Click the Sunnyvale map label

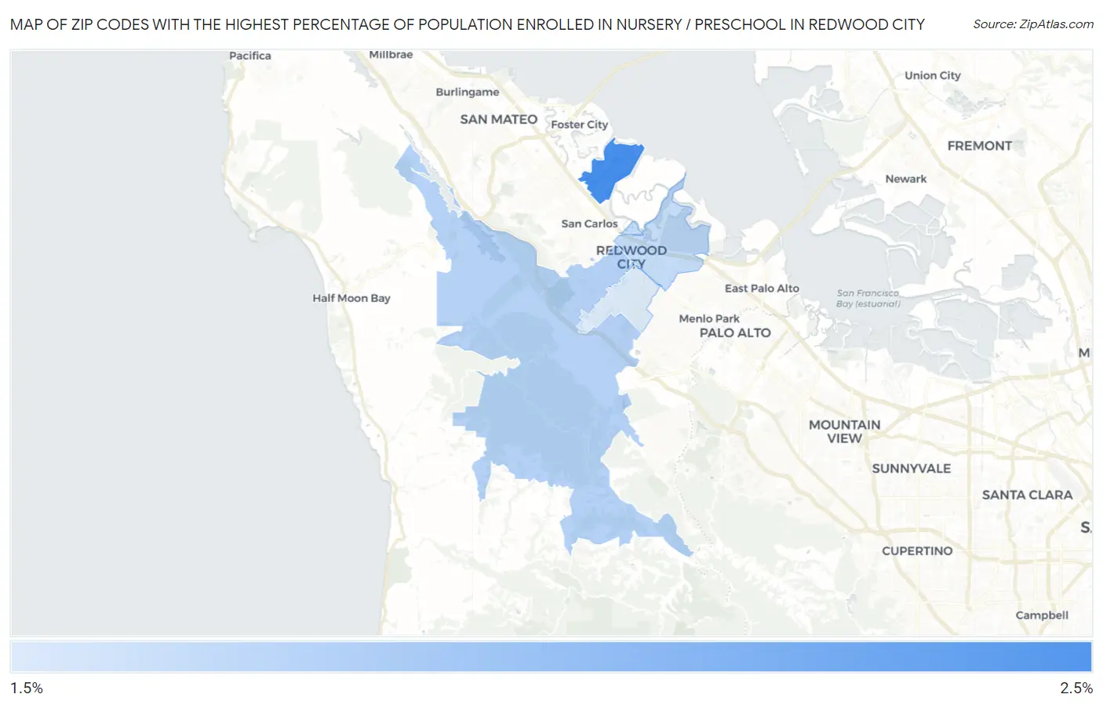click(912, 468)
